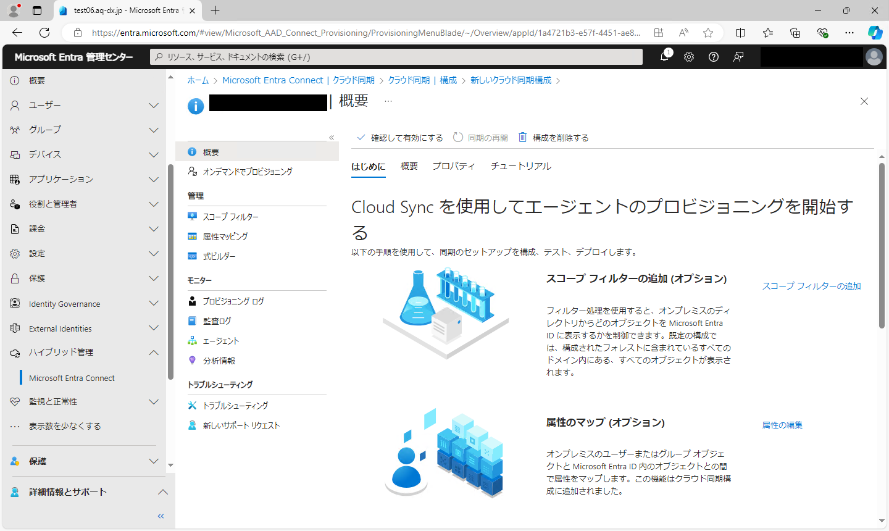Open 新しいクラウド同期構成 breadcrumb link
Viewport: 889px width, 531px height.
point(511,80)
